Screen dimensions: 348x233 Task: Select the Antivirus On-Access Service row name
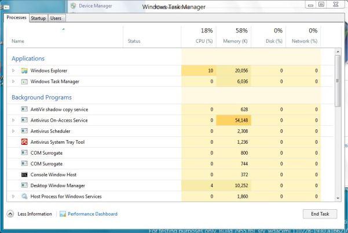click(59, 120)
